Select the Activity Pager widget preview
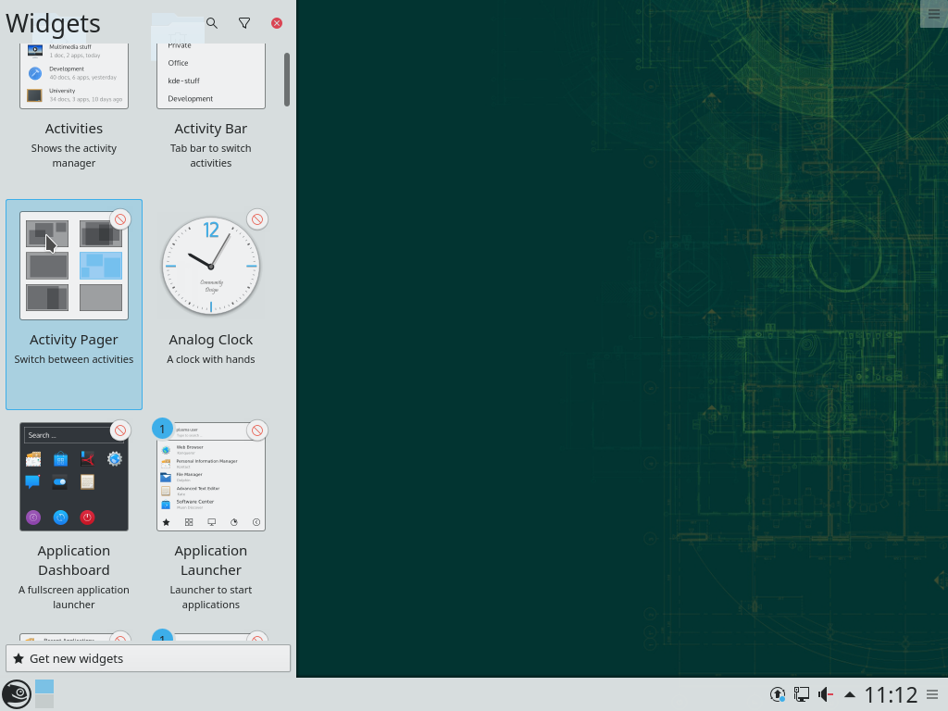The height and width of the screenshot is (711, 948). [74, 266]
